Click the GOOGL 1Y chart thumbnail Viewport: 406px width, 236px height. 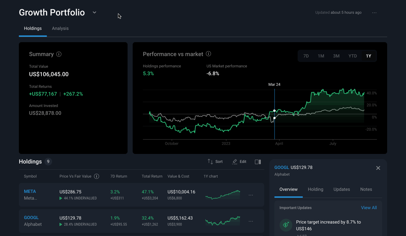[223, 221]
